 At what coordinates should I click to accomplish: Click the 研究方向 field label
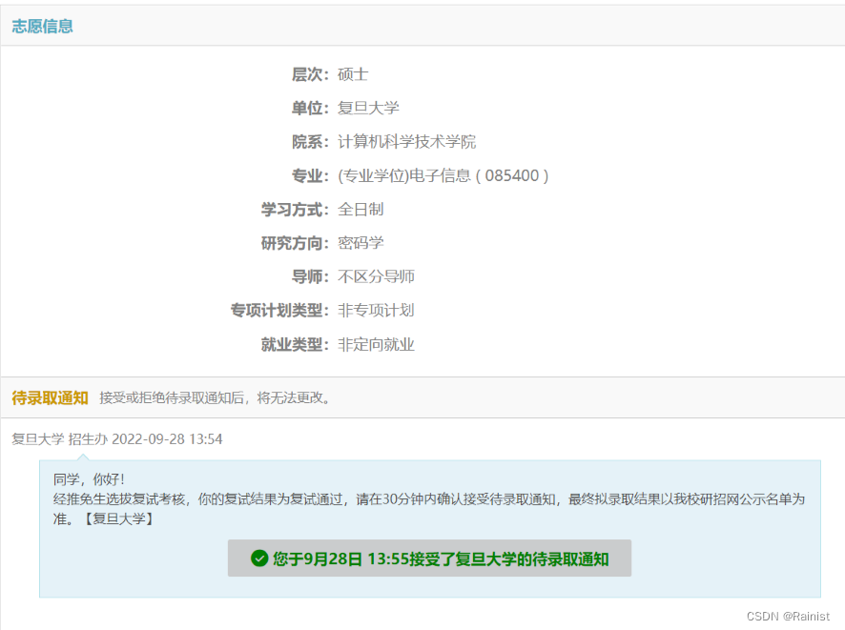pos(295,243)
